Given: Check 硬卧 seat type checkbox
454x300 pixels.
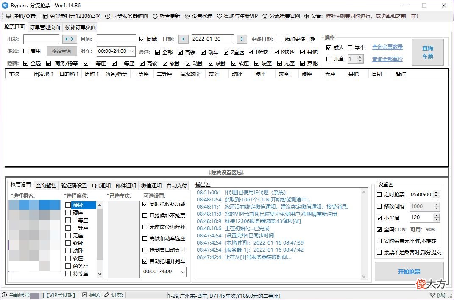Looking at the screenshot, I should point(68,205).
